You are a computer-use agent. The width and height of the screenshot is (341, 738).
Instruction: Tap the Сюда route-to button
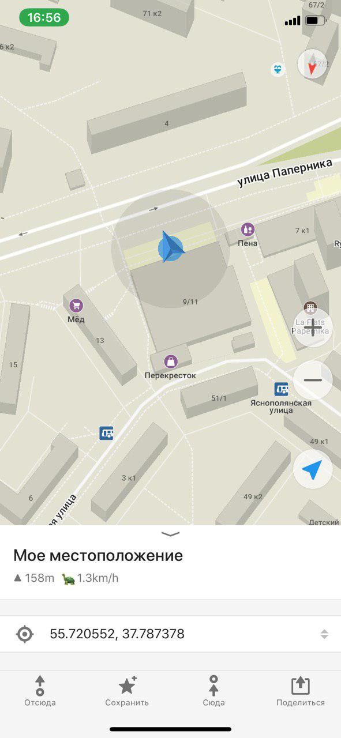click(213, 691)
